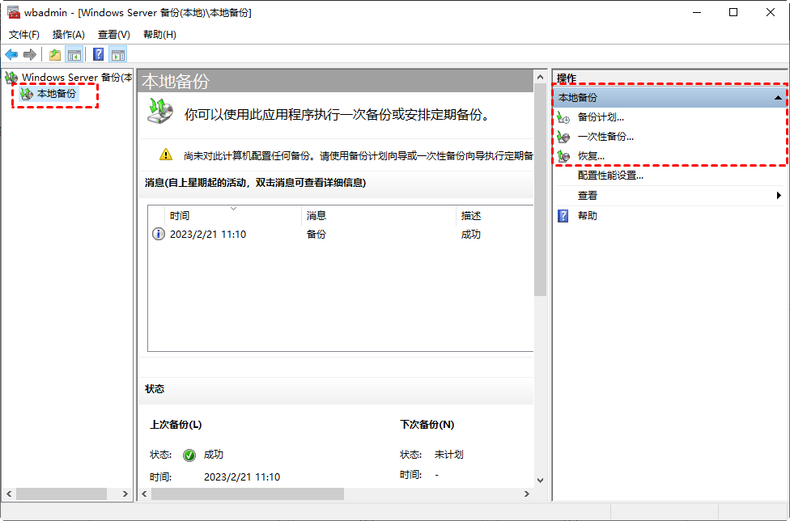The image size is (790, 521).
Task: Click the yellow warning triangle icon
Action: coord(166,155)
